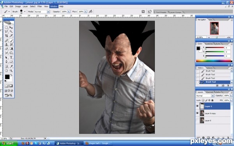Select the Pen tool
The height and width of the screenshot is (146, 234).
pos(6,62)
